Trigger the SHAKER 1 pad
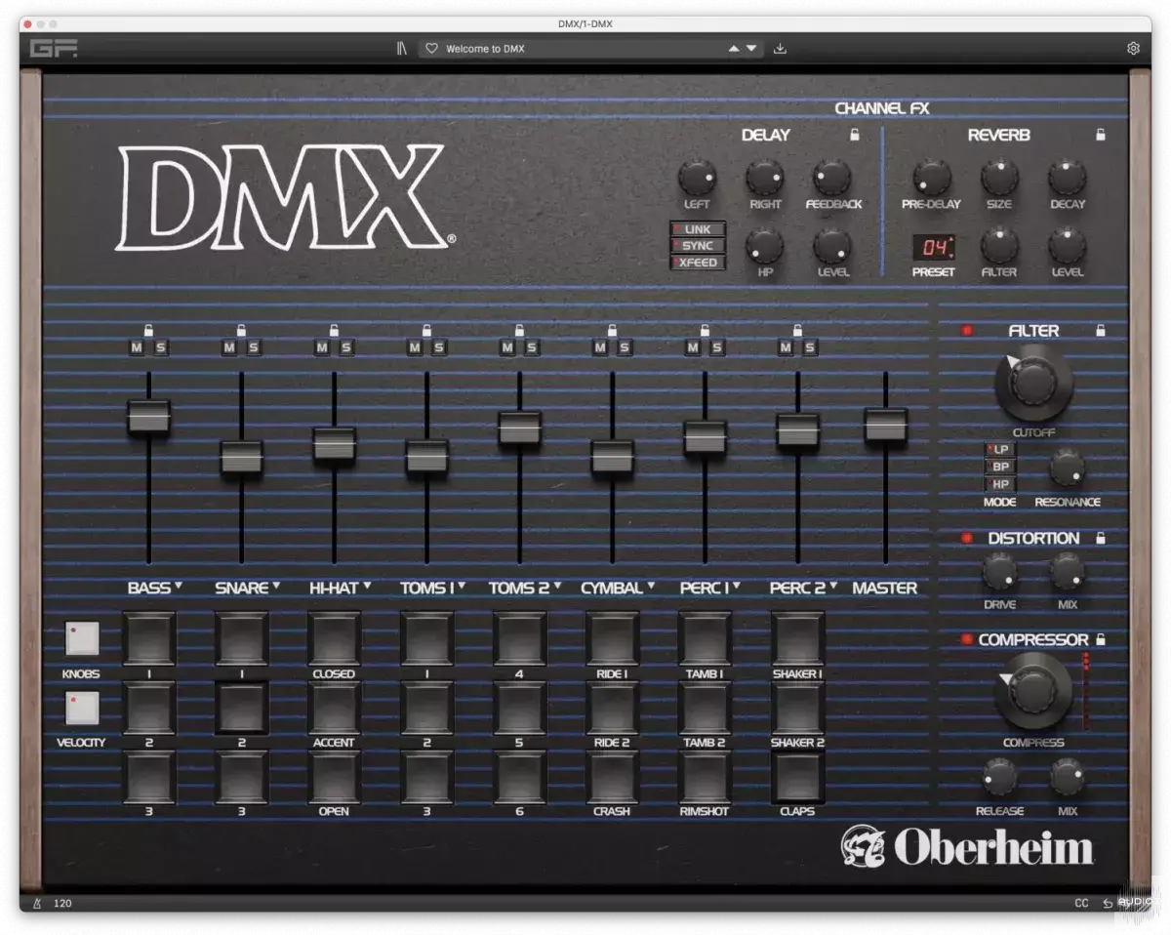Viewport: 1171px width, 935px height. pos(797,638)
